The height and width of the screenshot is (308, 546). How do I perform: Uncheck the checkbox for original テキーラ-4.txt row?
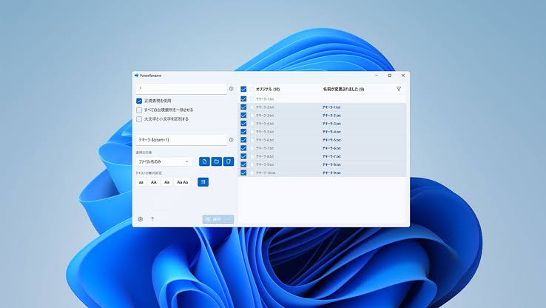click(x=243, y=124)
